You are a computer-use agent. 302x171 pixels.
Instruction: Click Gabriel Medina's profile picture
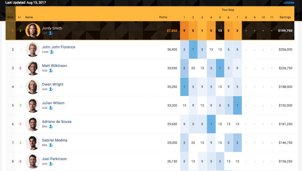(x=33, y=143)
